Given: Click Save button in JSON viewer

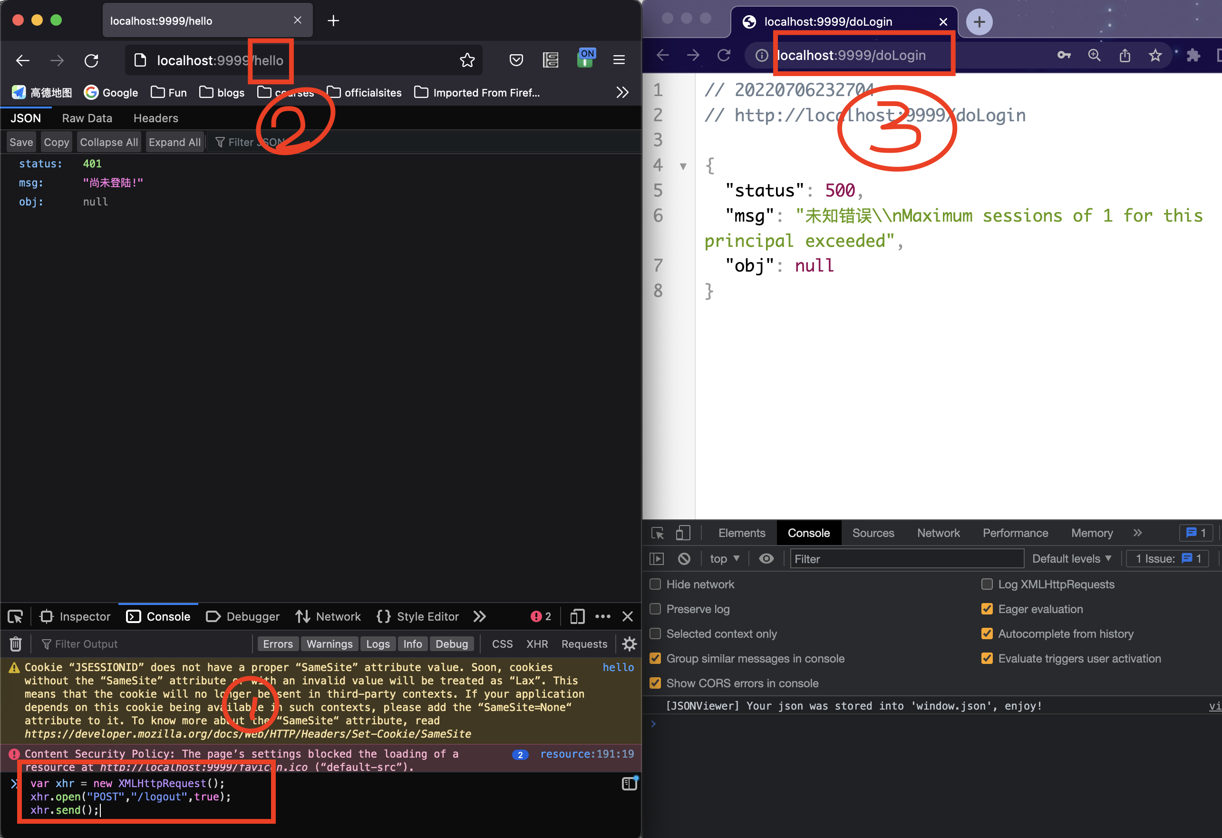Looking at the screenshot, I should tap(21, 142).
